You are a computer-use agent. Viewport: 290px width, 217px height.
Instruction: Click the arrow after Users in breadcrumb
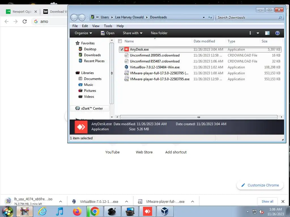[x=112, y=17]
